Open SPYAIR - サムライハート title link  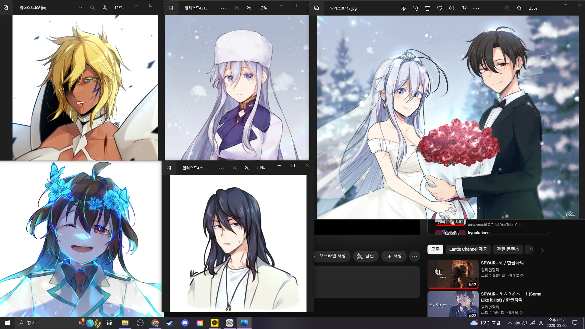coord(511,297)
